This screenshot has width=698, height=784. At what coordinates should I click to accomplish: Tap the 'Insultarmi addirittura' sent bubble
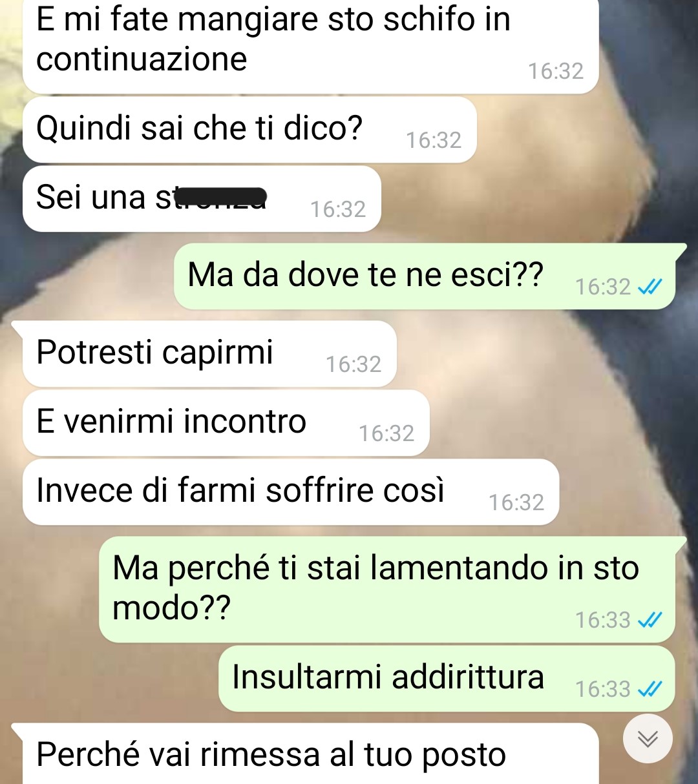(447, 679)
